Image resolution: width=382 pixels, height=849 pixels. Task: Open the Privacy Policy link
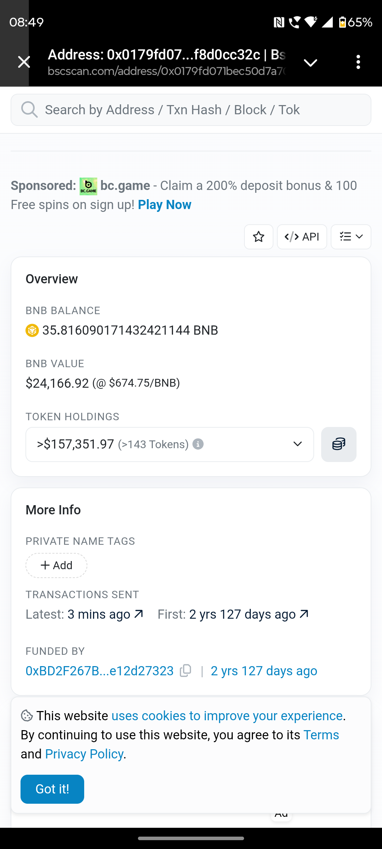click(x=84, y=754)
